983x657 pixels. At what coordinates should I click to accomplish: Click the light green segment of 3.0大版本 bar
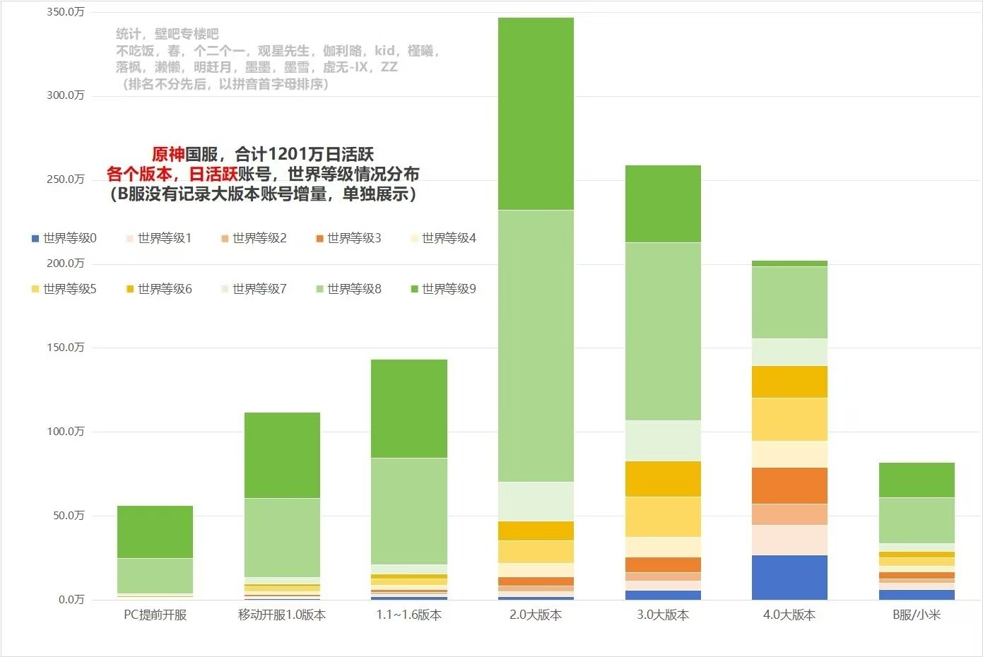[x=663, y=331]
